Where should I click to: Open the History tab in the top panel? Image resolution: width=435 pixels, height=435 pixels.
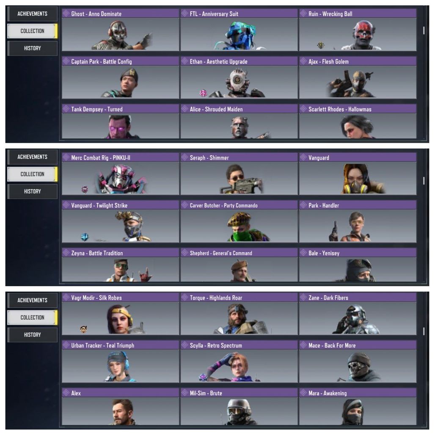33,48
